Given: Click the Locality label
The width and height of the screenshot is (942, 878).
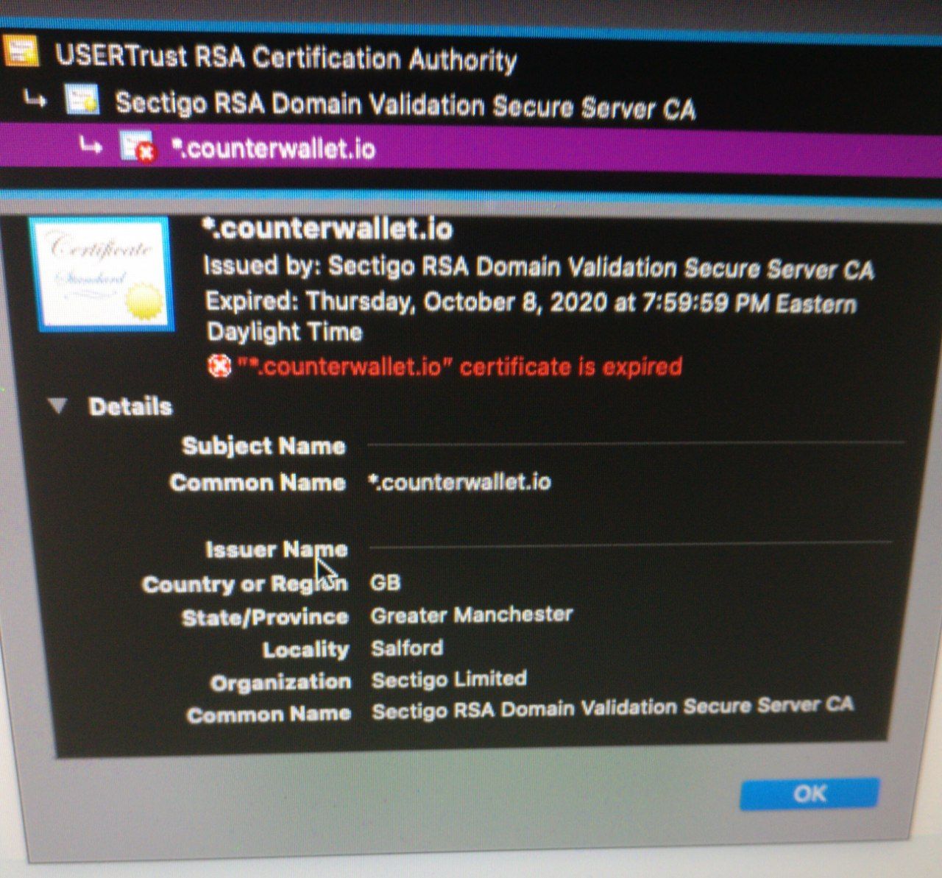Looking at the screenshot, I should point(305,649).
